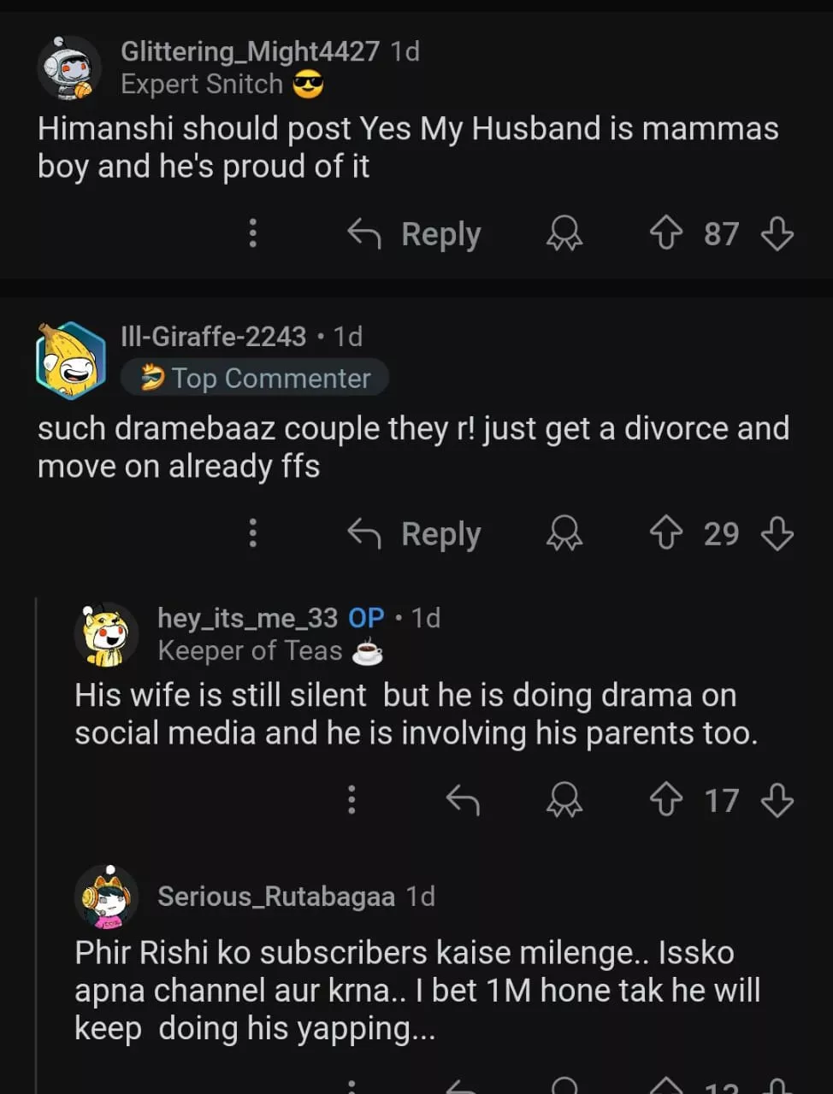Open more options for Glittering_Might4427's comment

coord(252,232)
